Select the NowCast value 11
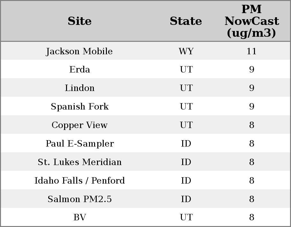 tap(251, 51)
